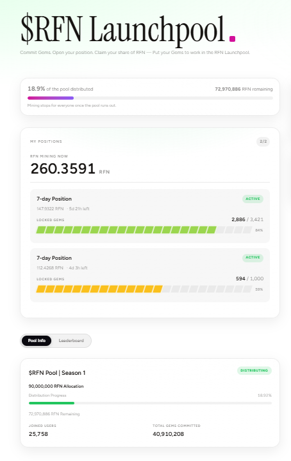Click the first 7-day Position title
This screenshot has height=461, width=291.
[x=54, y=199]
